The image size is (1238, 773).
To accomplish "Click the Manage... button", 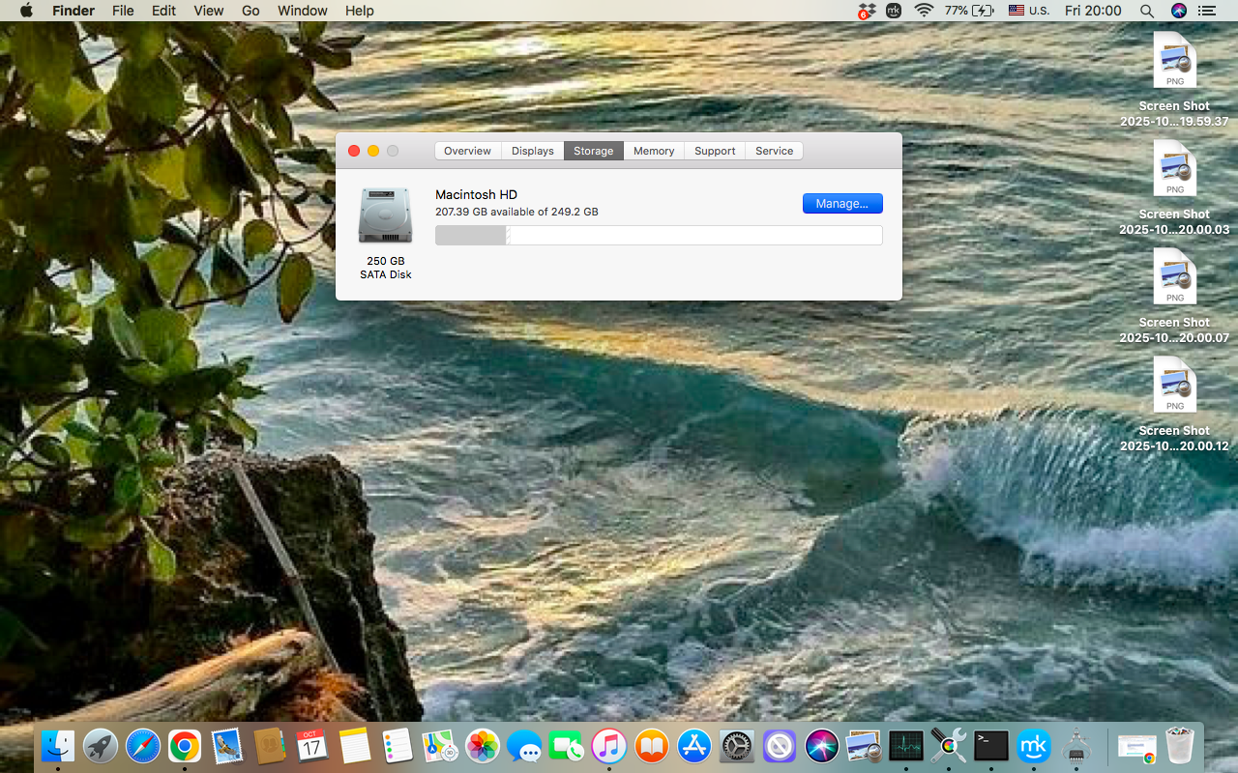I will [x=842, y=204].
